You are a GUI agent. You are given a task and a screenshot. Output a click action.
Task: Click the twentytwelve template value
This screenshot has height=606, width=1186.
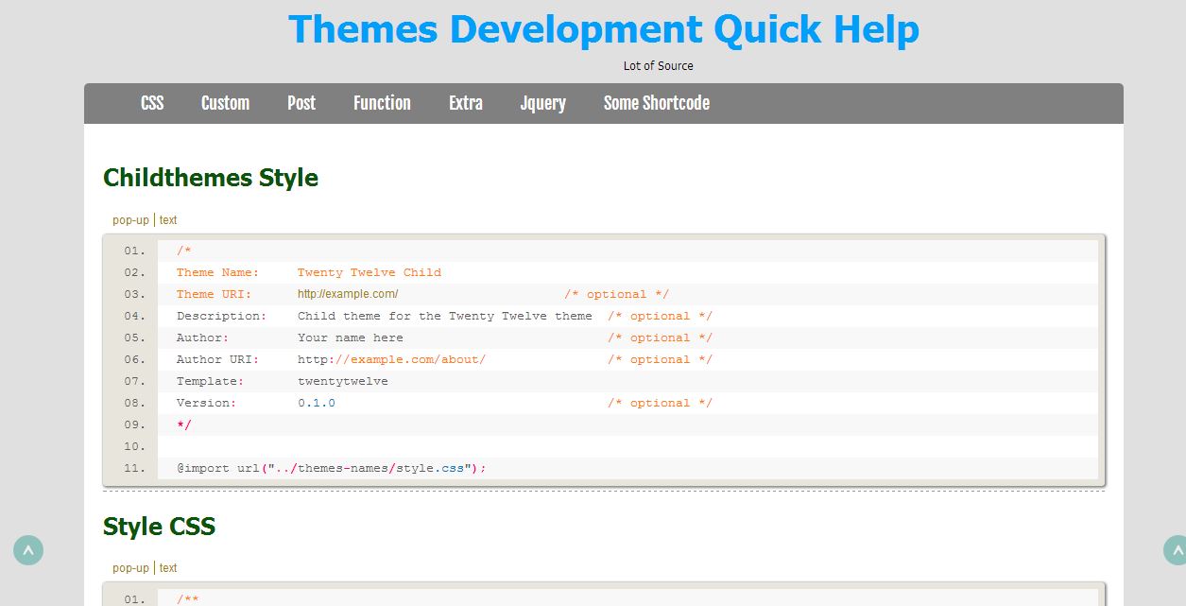pyautogui.click(x=343, y=381)
